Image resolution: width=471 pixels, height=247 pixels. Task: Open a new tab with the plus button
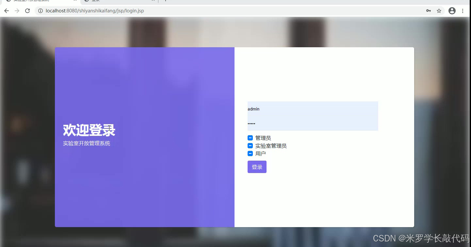click(x=165, y=1)
